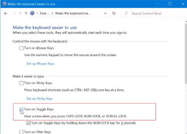Click the Ease of Access address bar icon
Image resolution: width=187 pixels, height=134 pixels.
[x=32, y=13]
